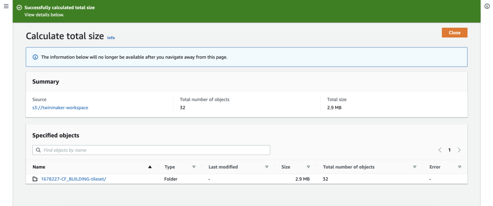Image resolution: width=493 pixels, height=206 pixels.
Task: Click the Name column header text
Action: pyautogui.click(x=39, y=167)
